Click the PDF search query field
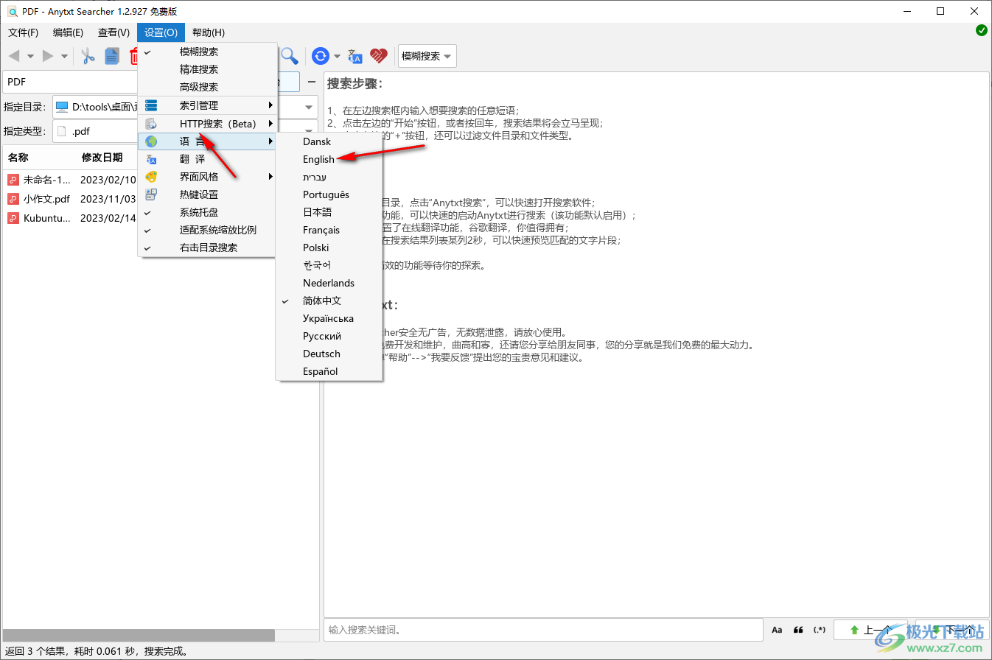 (70, 82)
